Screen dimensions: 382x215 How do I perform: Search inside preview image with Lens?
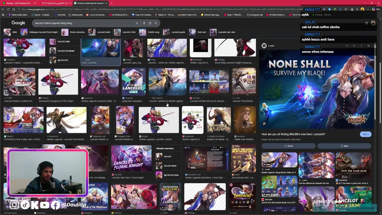point(264,124)
